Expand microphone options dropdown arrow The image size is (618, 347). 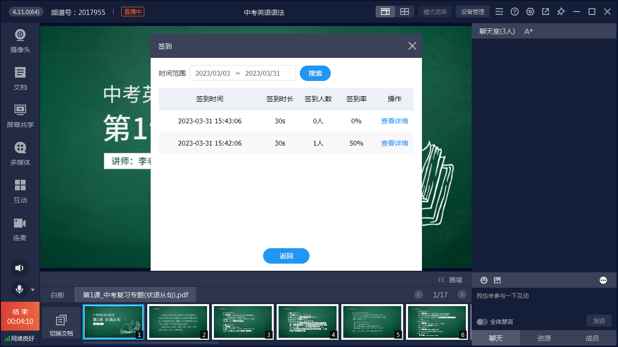[33, 290]
